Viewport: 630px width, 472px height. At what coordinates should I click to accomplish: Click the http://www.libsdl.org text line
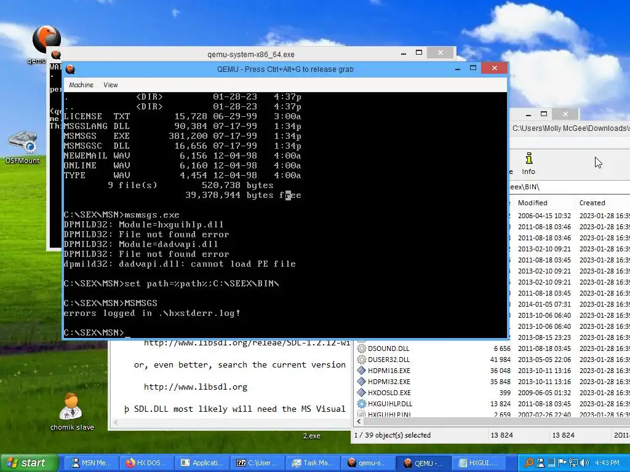point(195,387)
